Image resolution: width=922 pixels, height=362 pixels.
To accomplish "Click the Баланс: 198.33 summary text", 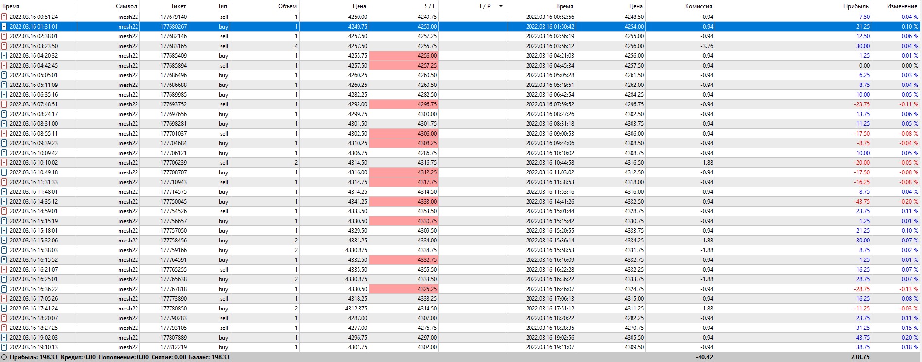I will click(209, 357).
